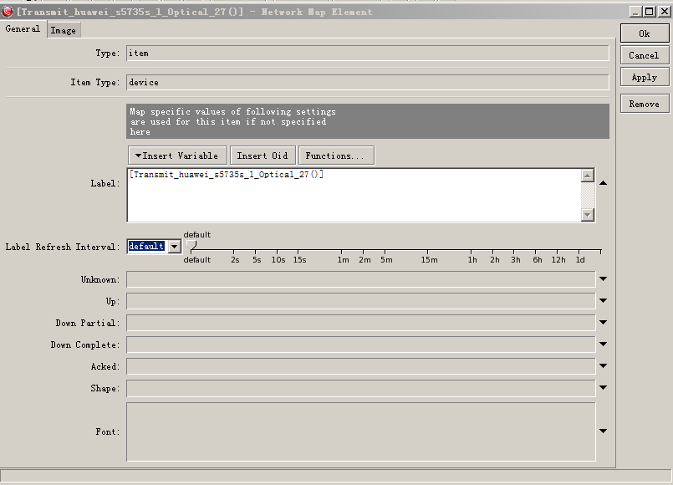Click the Down Complete field box
Screen dimensions: 673x485
click(361, 345)
